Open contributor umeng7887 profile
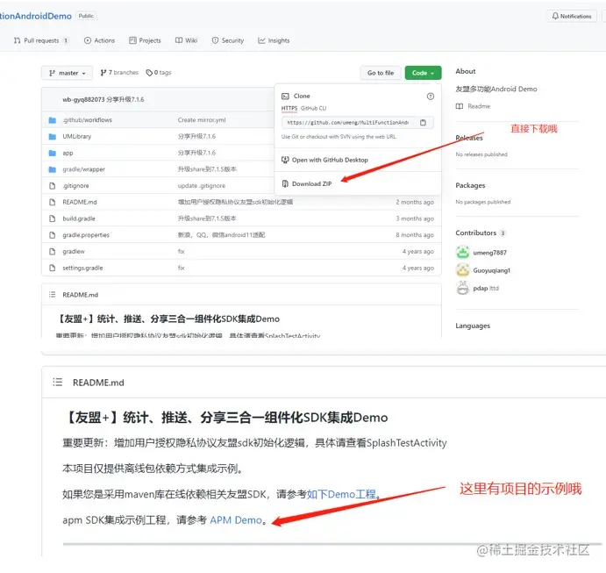The height and width of the screenshot is (573, 606). 489,253
